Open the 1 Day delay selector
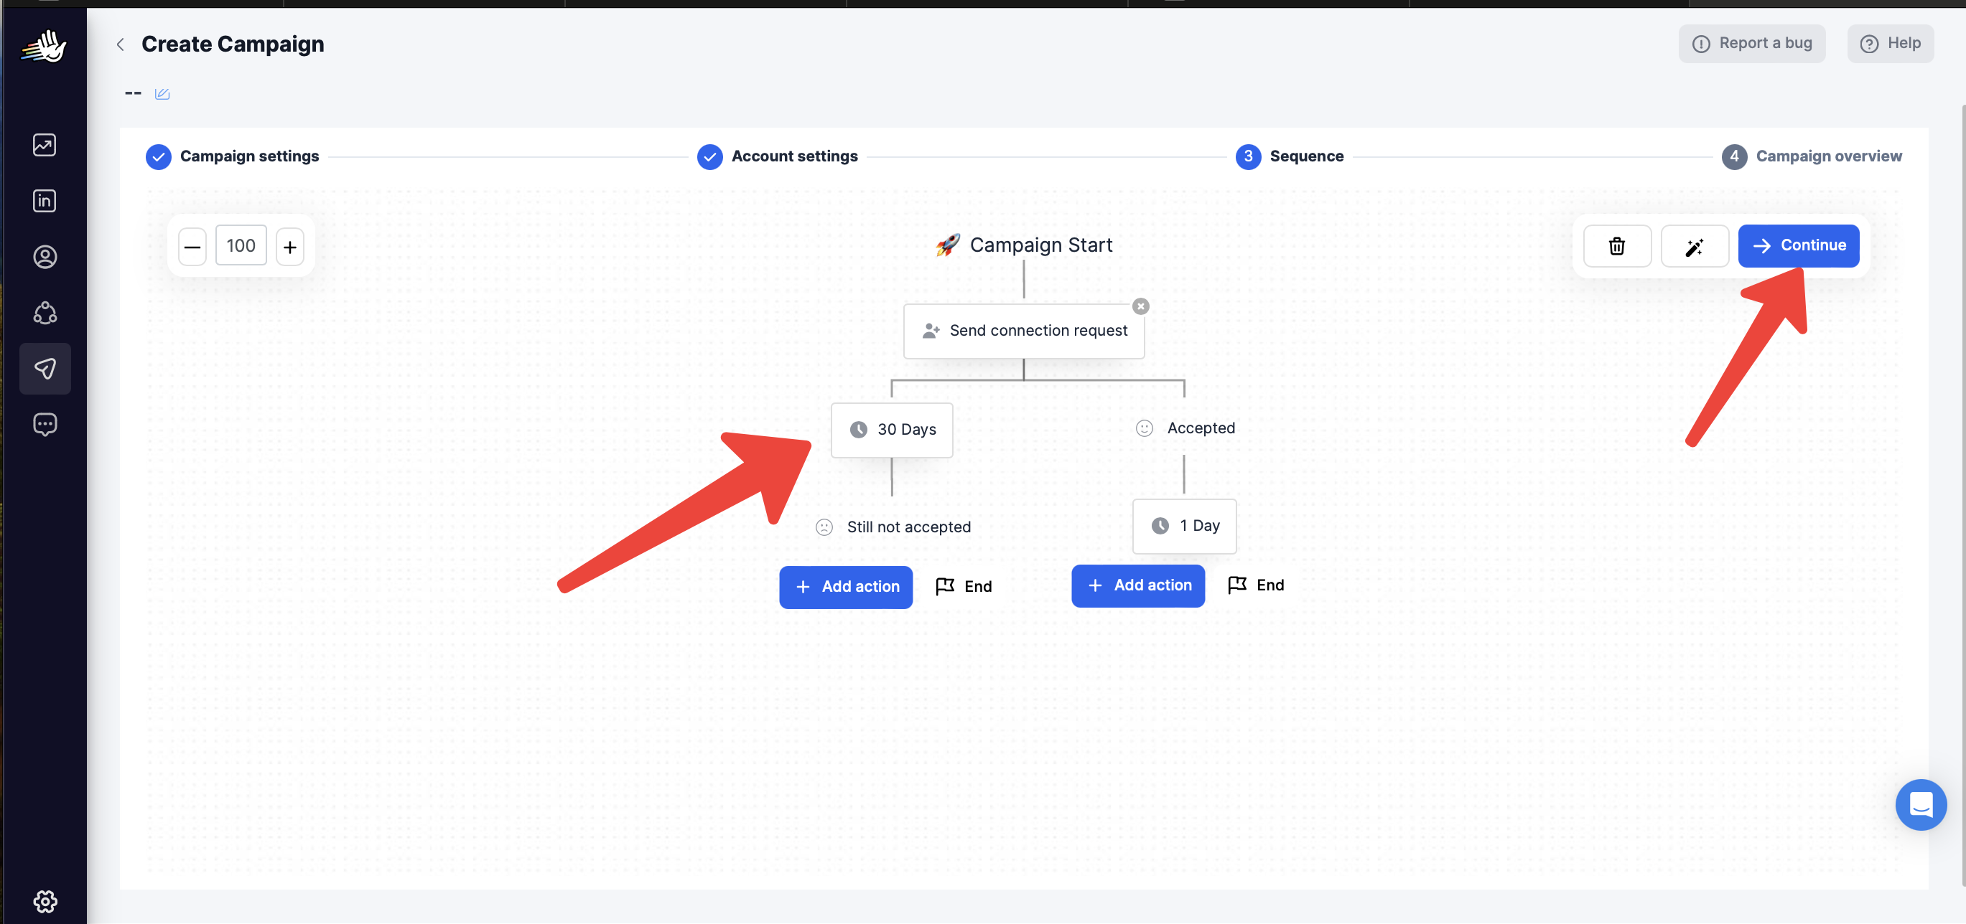 pyautogui.click(x=1184, y=526)
